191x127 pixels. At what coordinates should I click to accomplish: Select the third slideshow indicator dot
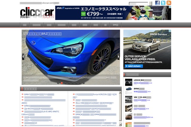pyautogui.click(x=65, y=83)
